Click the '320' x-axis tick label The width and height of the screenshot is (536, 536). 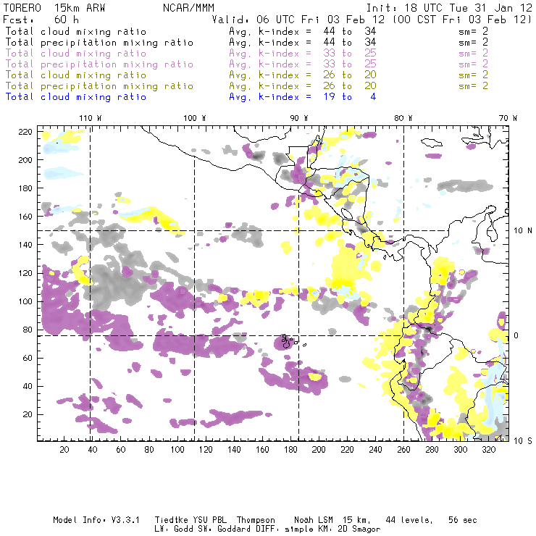pos(489,449)
